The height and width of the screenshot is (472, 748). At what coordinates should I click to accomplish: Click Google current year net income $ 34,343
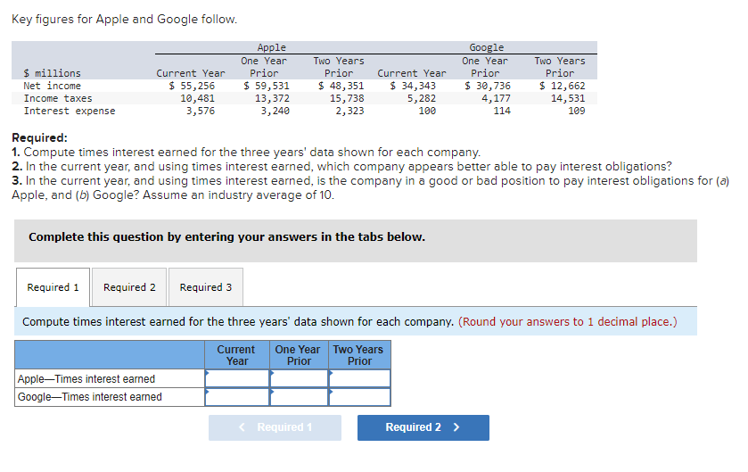click(413, 86)
